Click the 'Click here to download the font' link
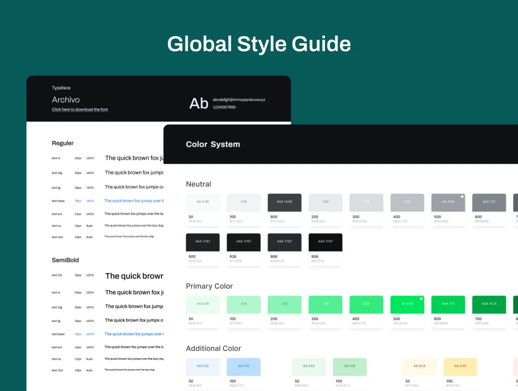Image resolution: width=518 pixels, height=391 pixels. [x=80, y=109]
